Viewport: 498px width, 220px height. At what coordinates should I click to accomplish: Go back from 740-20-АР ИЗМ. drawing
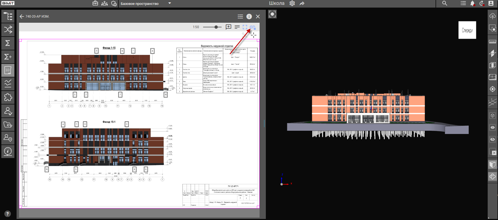tap(22, 17)
